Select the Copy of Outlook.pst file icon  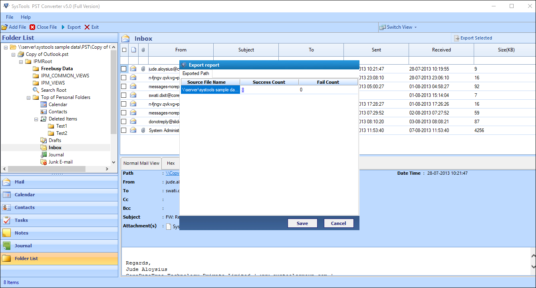pyautogui.click(x=21, y=54)
